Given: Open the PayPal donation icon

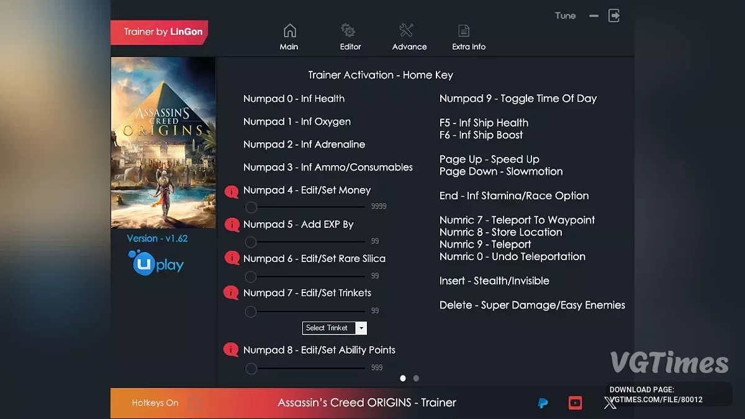Looking at the screenshot, I should pos(543,403).
